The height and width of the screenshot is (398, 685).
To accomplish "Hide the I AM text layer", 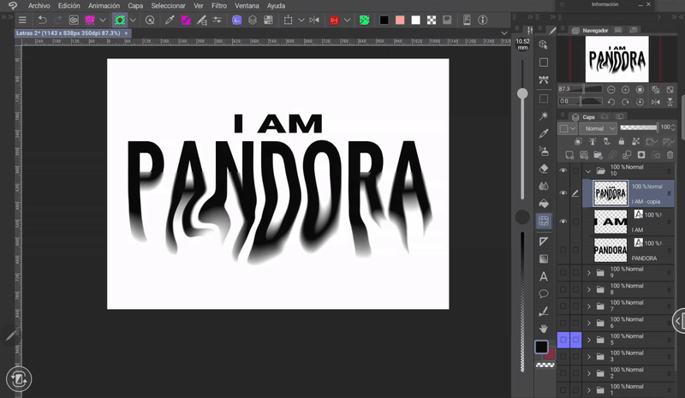I will click(x=563, y=222).
